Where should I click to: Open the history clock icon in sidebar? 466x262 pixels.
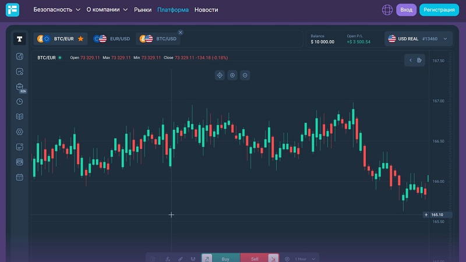(x=20, y=101)
